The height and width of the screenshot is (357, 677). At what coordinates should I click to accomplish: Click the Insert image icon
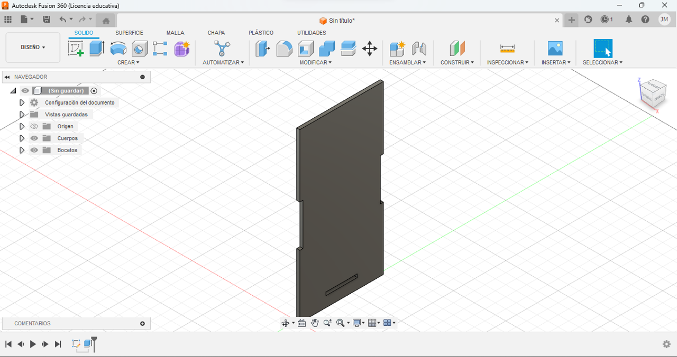coord(555,49)
